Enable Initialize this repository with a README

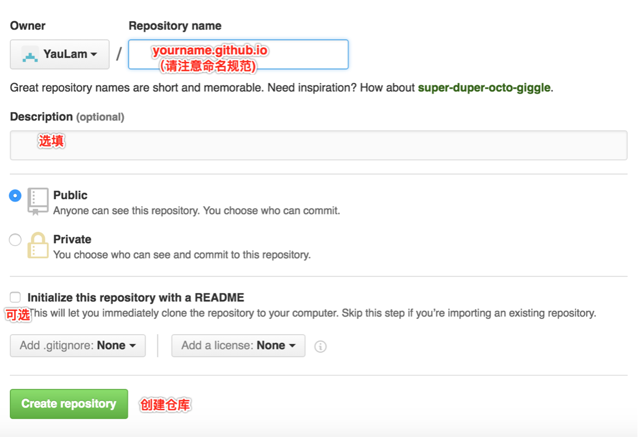pos(15,297)
